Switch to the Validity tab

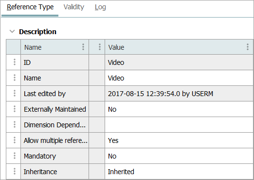pyautogui.click(x=74, y=7)
